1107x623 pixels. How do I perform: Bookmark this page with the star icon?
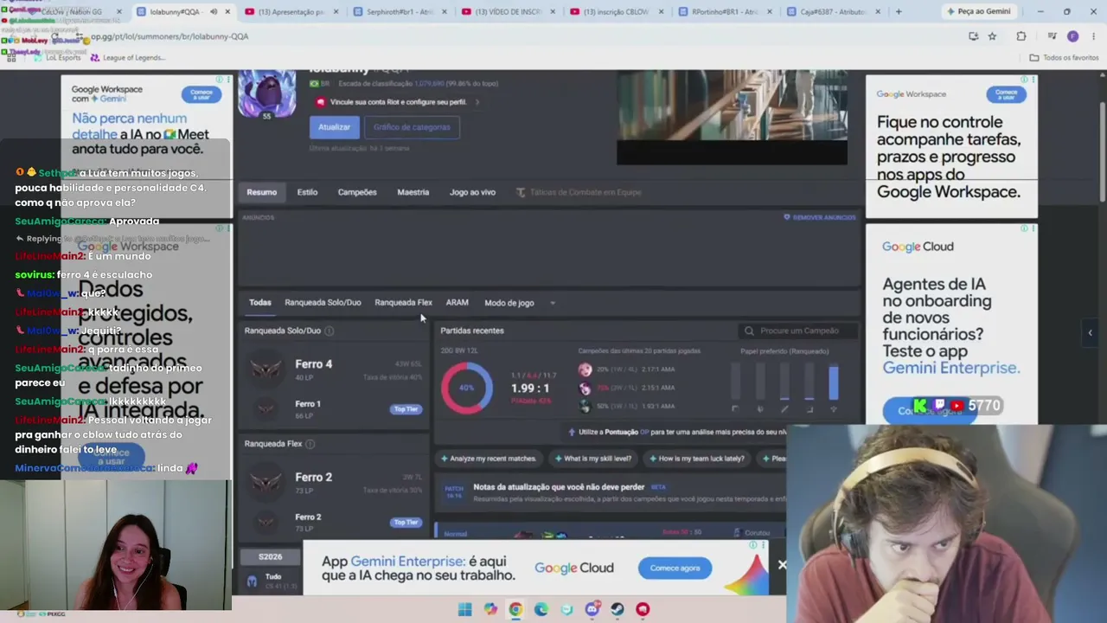(992, 36)
